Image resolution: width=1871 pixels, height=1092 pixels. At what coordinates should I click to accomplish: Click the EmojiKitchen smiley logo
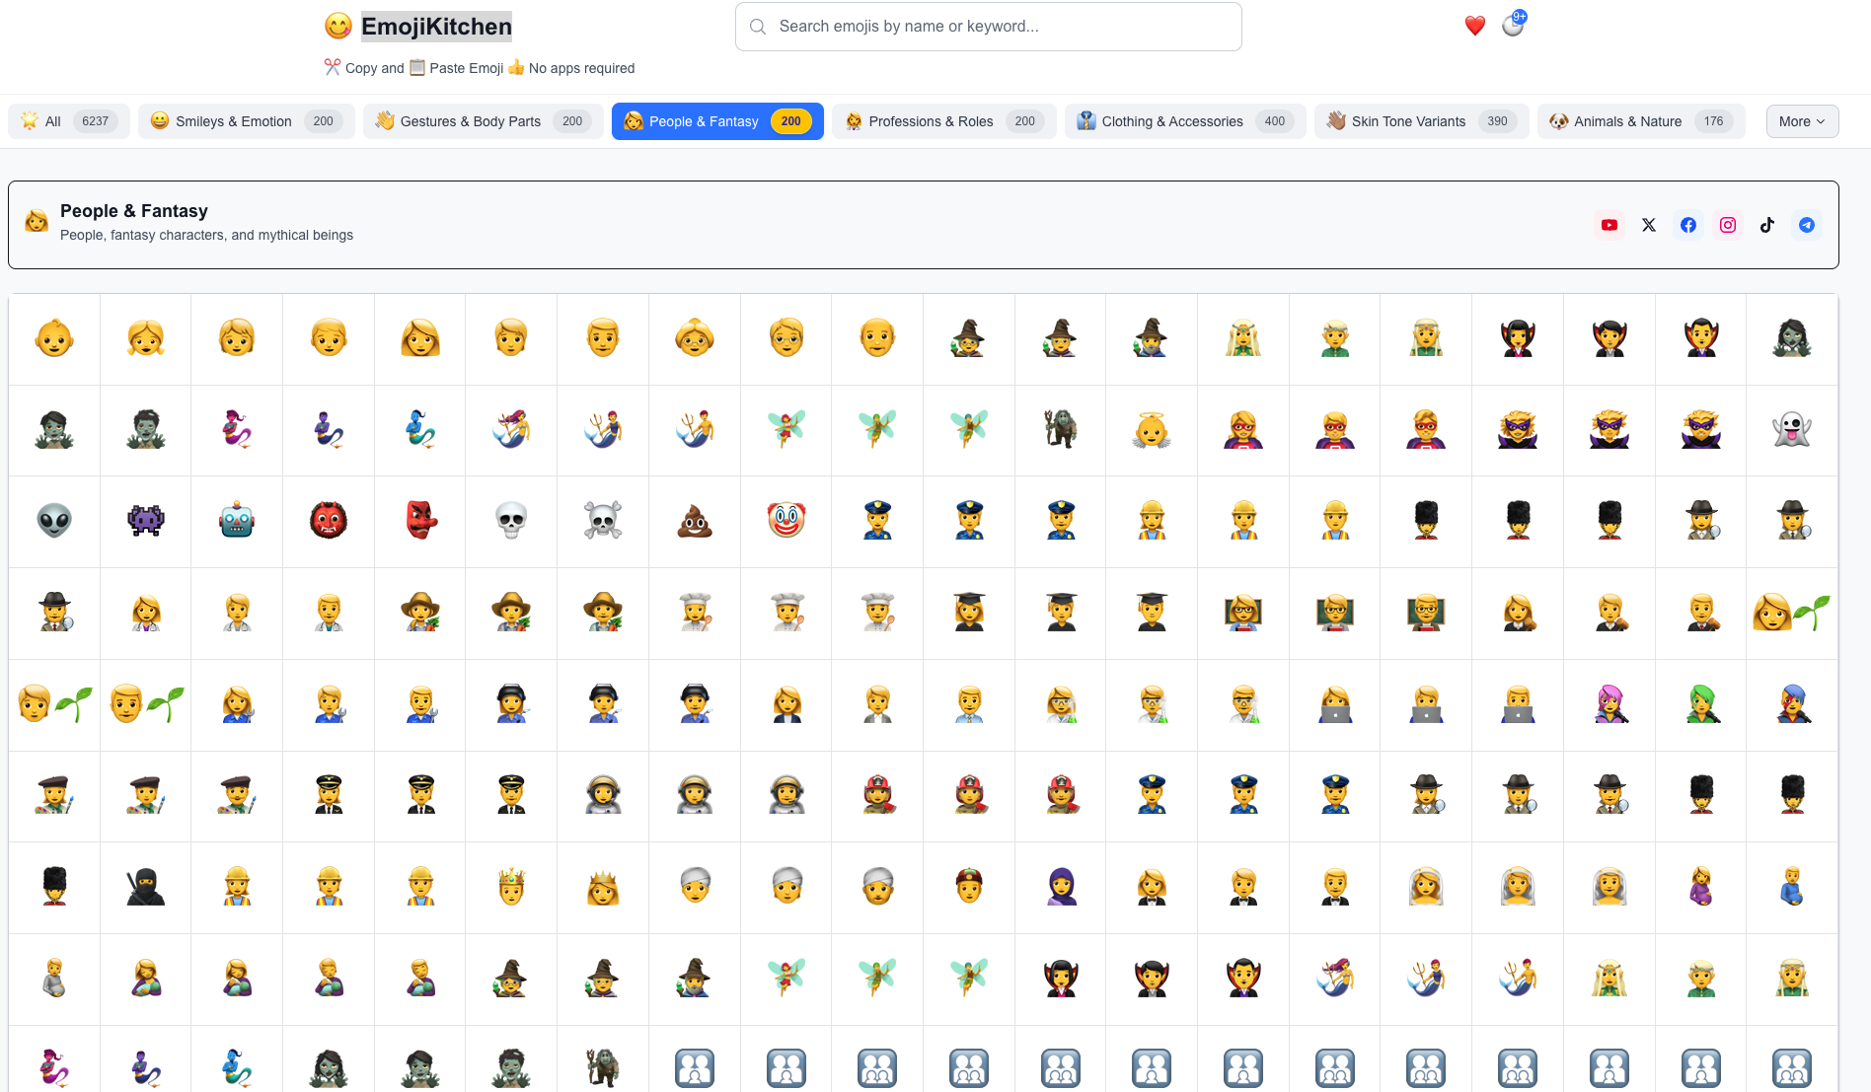click(338, 26)
